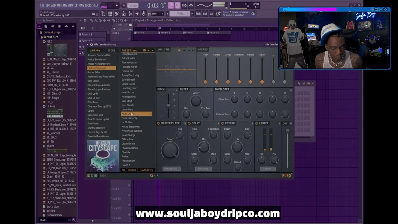Toggle the Shift modifier button
This screenshot has height=224, width=398.
point(198,14)
